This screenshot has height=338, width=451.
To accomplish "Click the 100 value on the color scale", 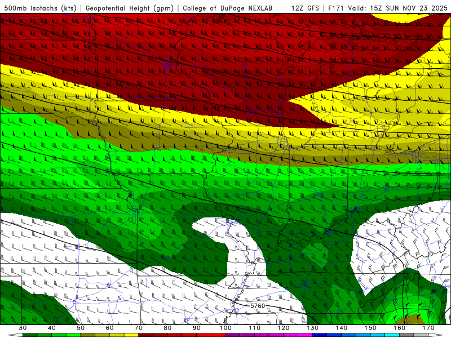I will click(225, 328).
